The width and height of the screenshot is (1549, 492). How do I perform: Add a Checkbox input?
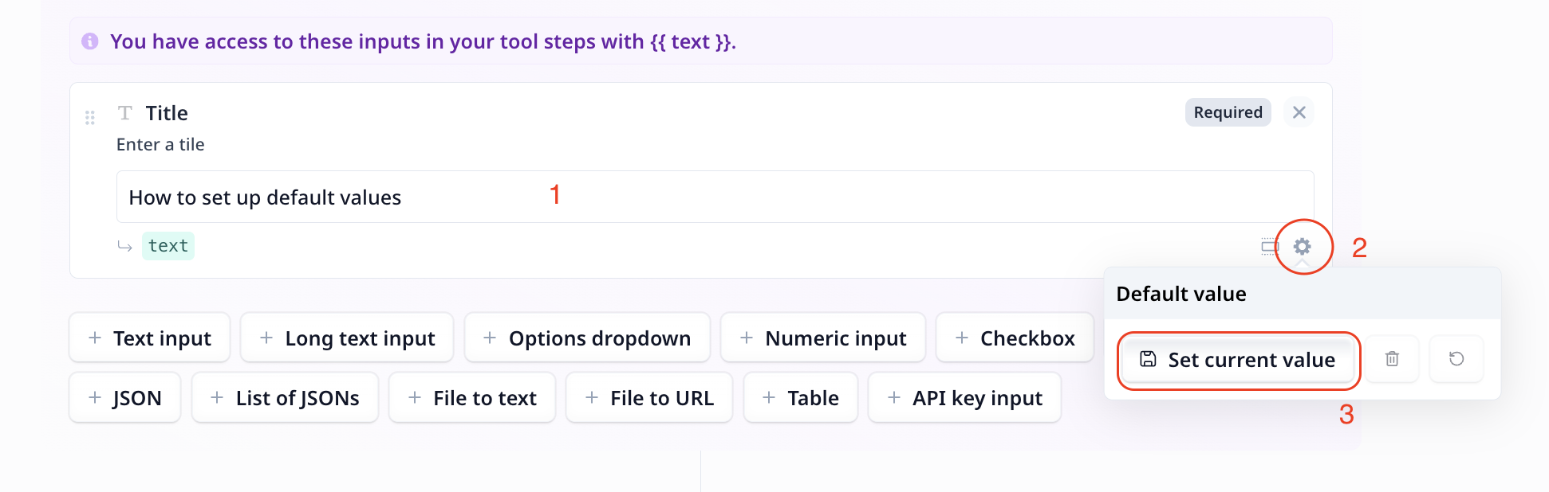coord(1015,338)
